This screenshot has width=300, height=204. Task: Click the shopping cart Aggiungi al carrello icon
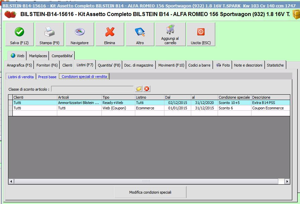click(170, 29)
